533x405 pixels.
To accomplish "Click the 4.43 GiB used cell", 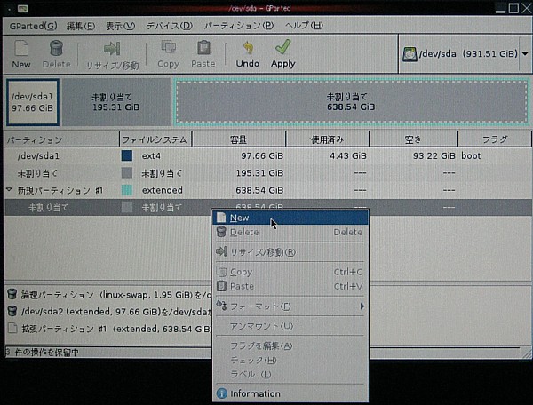I will pyautogui.click(x=348, y=156).
